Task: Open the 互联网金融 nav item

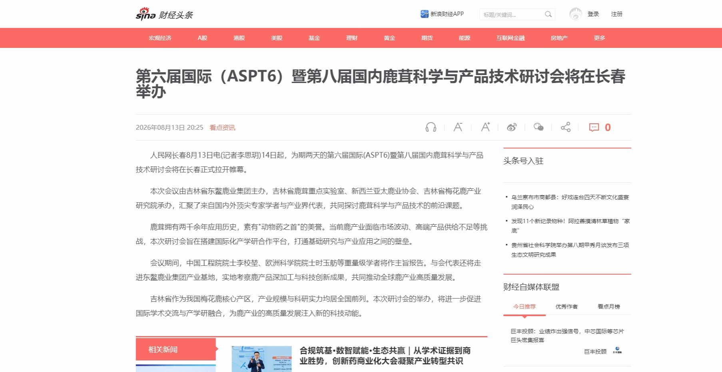Action: coord(511,38)
